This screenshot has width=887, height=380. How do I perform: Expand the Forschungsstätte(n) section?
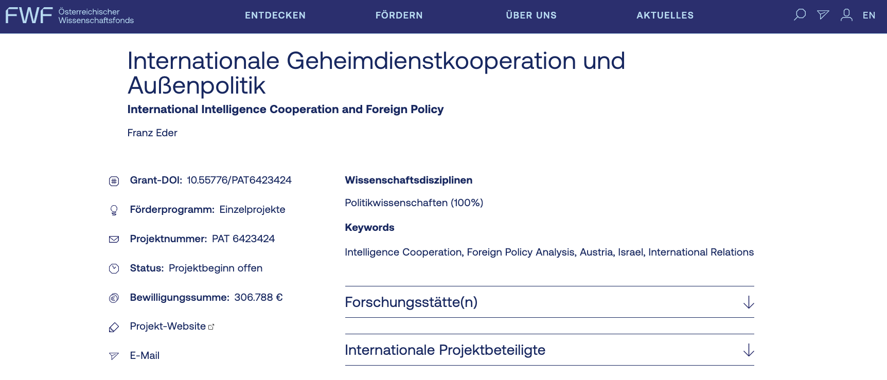[x=412, y=302]
